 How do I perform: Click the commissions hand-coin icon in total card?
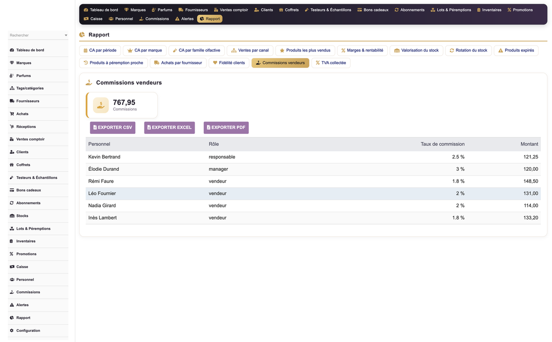click(101, 105)
